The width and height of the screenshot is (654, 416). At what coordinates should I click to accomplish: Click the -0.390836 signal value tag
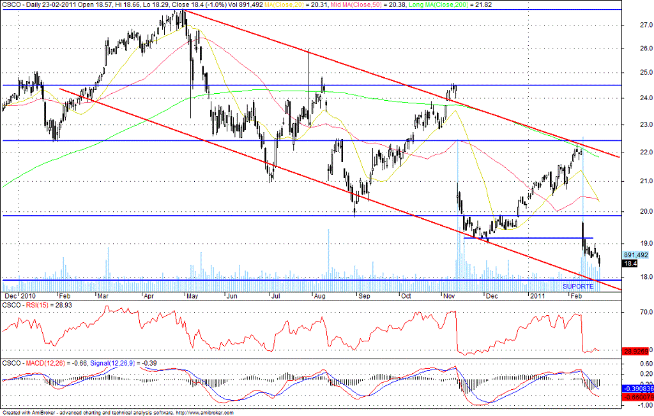(x=637, y=389)
